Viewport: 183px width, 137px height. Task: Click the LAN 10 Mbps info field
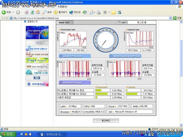coord(70,106)
